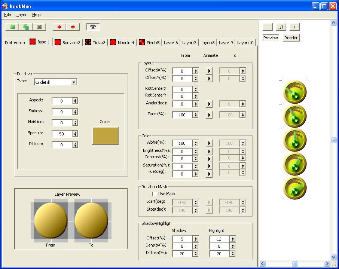Image resolution: width=339 pixels, height=269 pixels.
Task: Open the File menu
Action: pos(7,15)
